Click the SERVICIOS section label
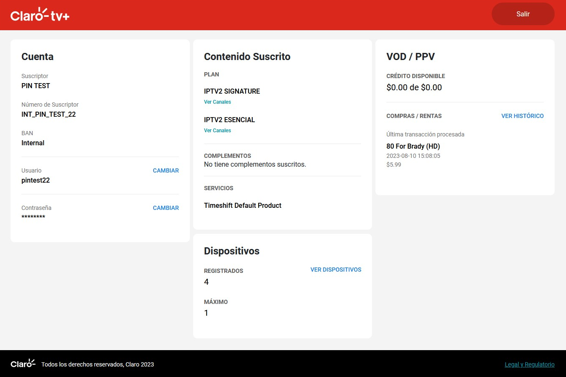 click(219, 188)
